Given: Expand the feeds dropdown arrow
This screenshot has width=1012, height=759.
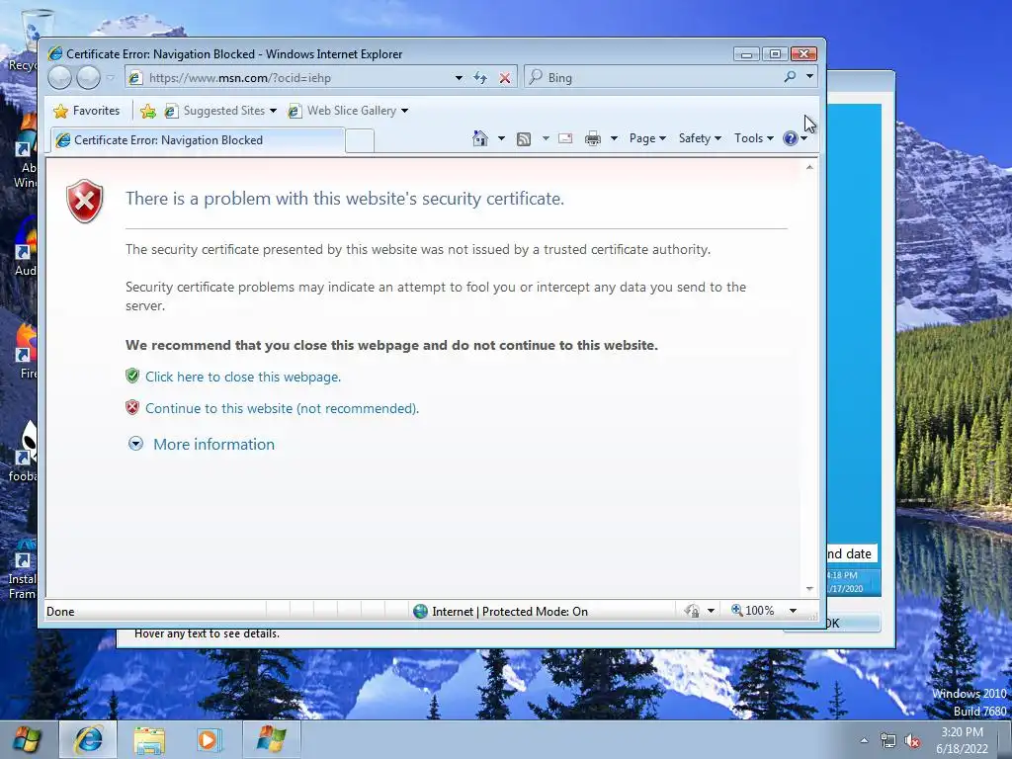Looking at the screenshot, I should pos(546,138).
